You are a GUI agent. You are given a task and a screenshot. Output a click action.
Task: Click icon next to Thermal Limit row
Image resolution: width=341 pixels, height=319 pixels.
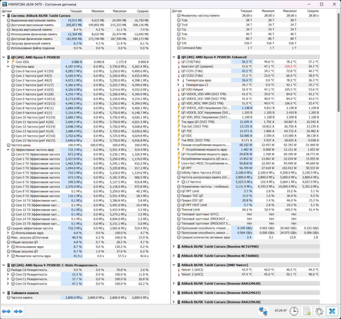(179, 210)
